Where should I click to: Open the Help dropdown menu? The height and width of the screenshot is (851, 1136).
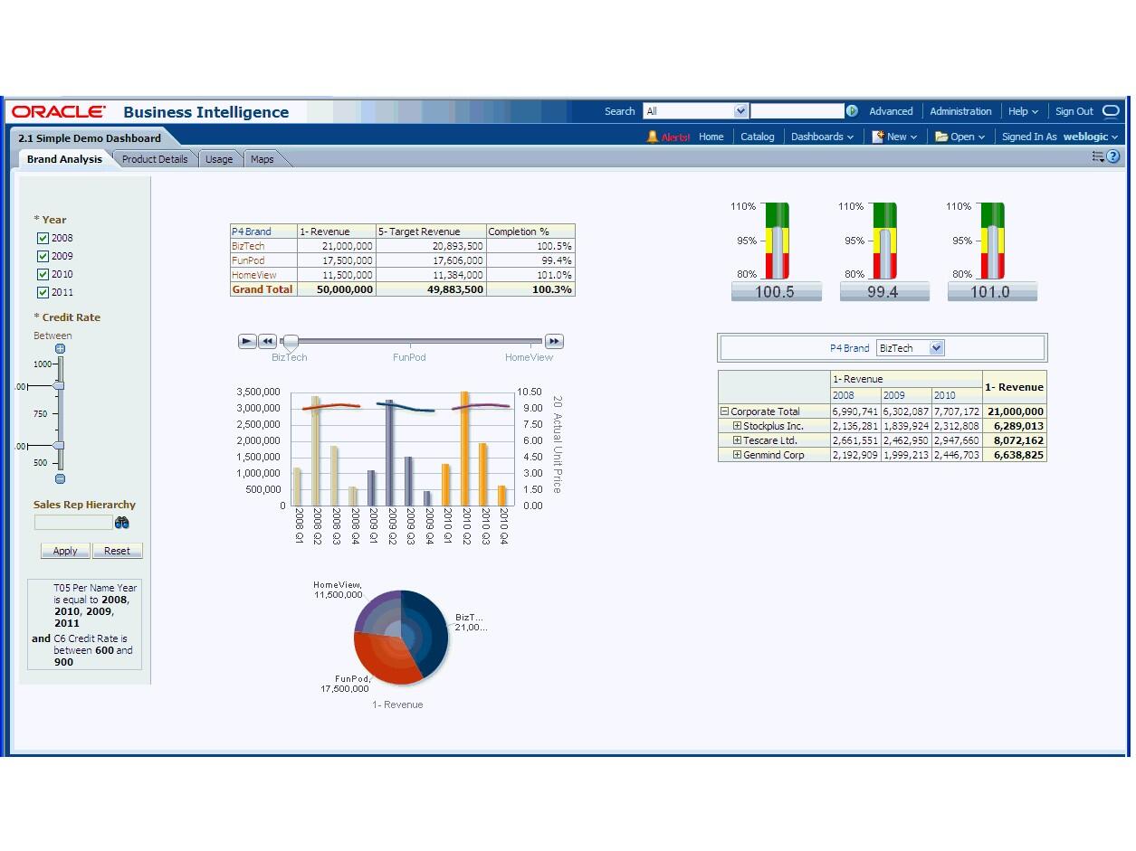tap(1023, 111)
